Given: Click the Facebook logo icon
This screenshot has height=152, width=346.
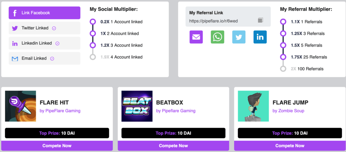Looking at the screenshot, I should click(15, 13).
